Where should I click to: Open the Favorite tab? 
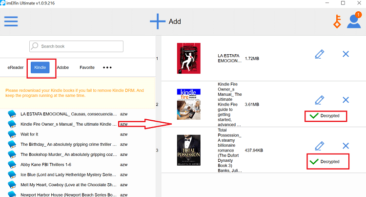(87, 67)
